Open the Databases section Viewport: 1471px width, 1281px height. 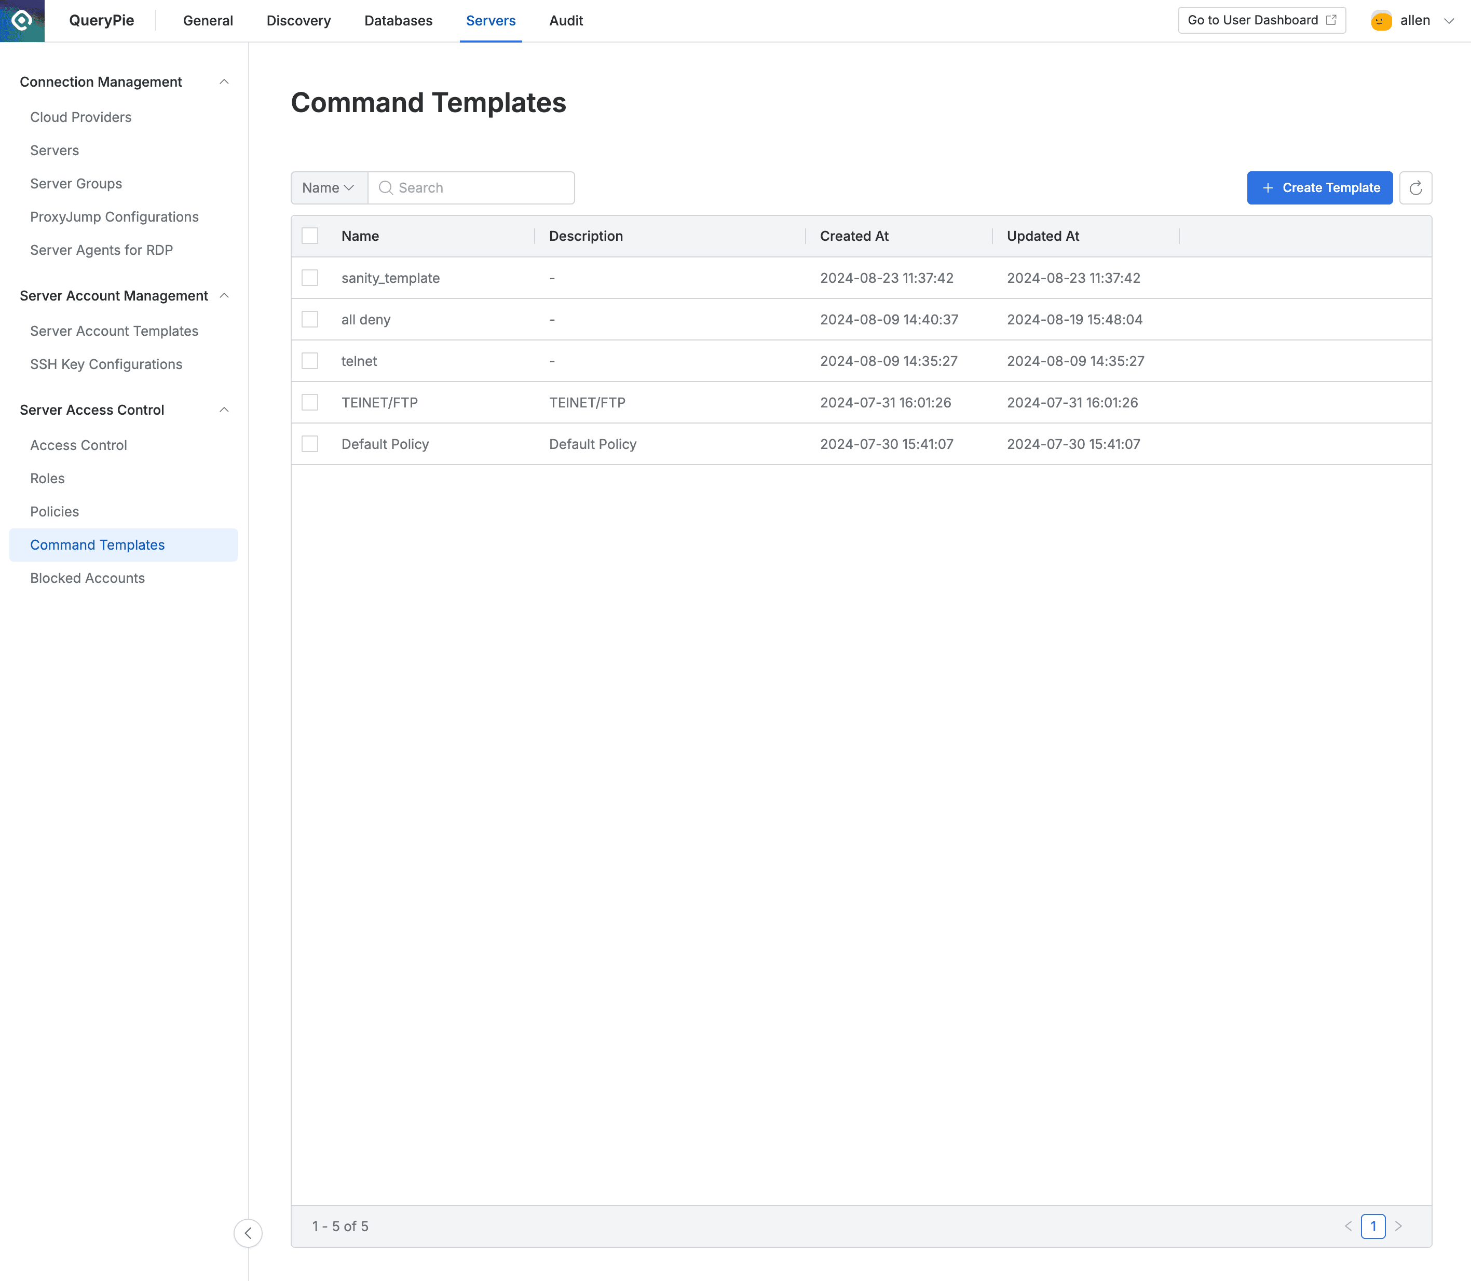[x=398, y=21]
